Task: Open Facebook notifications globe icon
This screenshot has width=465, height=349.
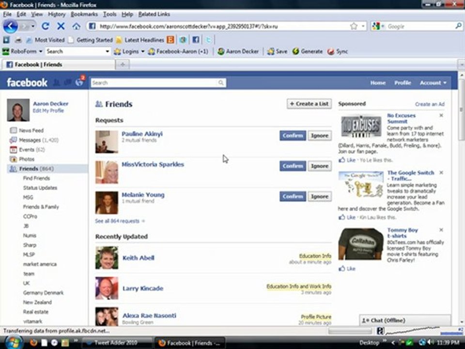Action: [79, 82]
